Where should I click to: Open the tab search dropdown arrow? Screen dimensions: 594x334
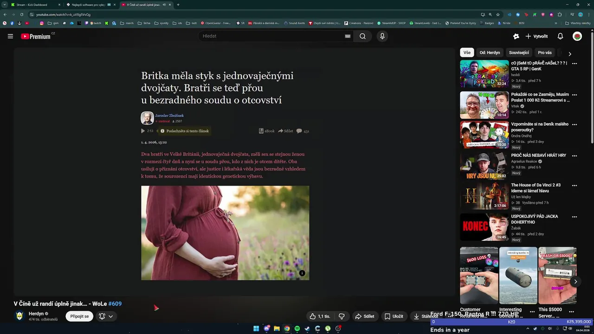click(x=5, y=5)
